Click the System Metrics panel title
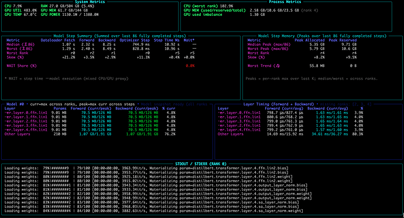404x218 pixels. (90, 2)
